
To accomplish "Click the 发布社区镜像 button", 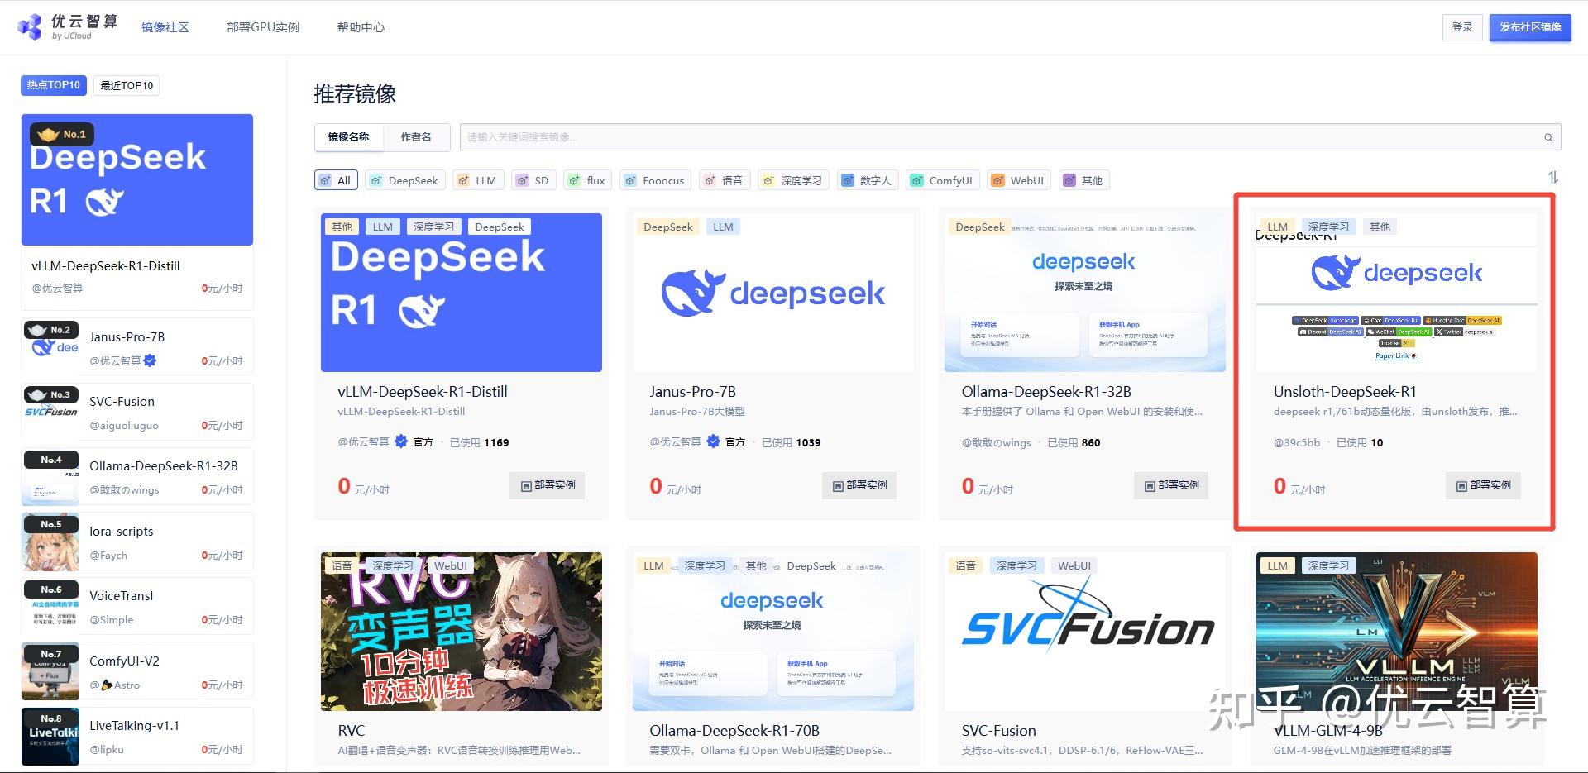I will (x=1529, y=26).
